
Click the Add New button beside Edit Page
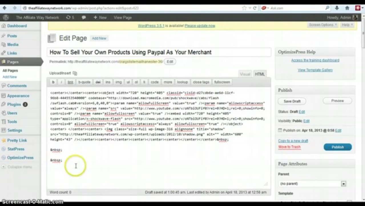click(99, 38)
